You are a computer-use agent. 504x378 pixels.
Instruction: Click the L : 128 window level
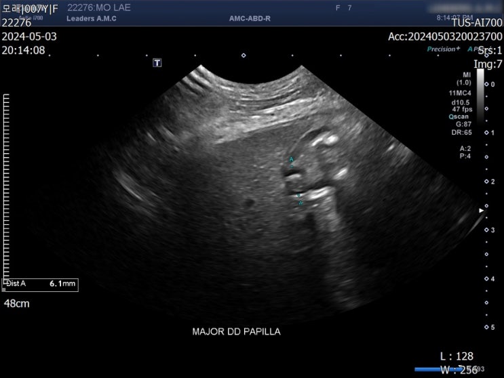(x=457, y=356)
